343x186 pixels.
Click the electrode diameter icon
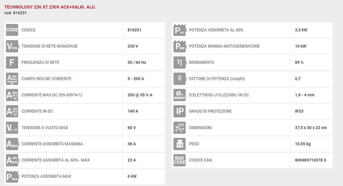179,95
